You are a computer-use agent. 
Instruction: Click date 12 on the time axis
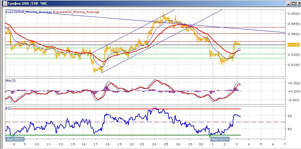[x=61, y=144]
